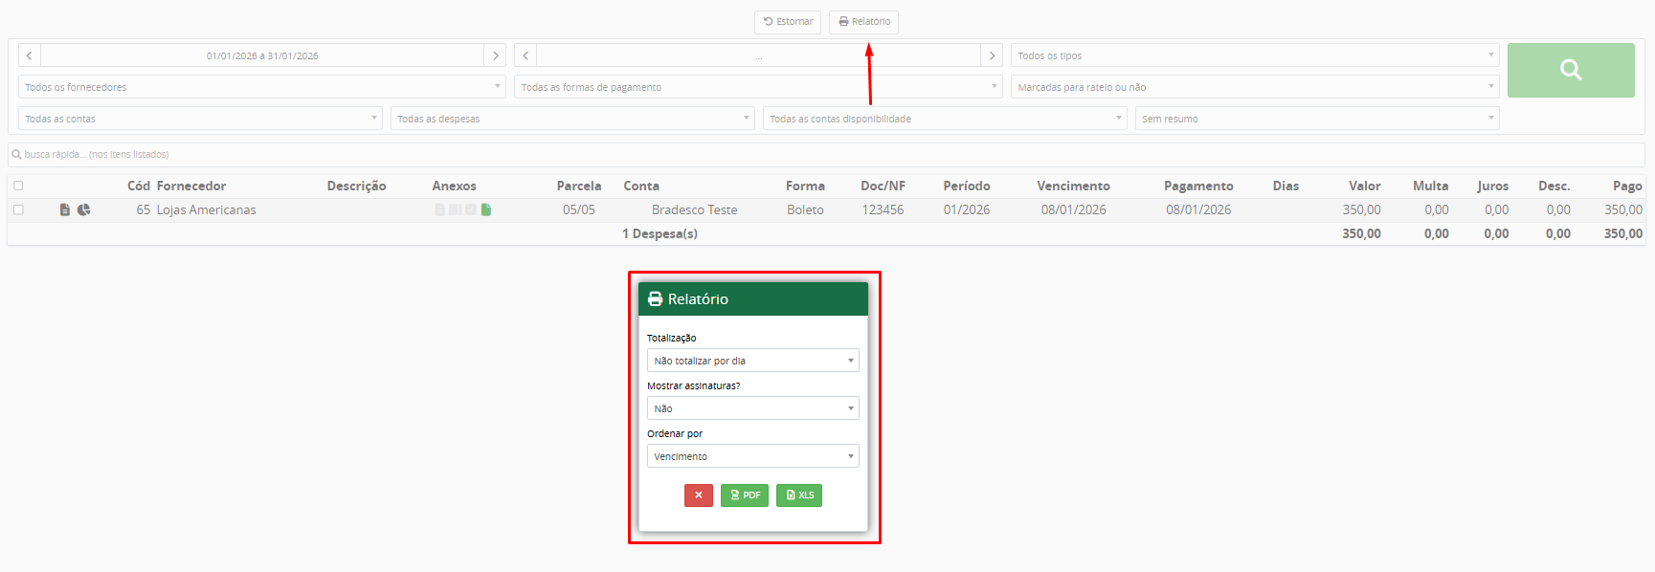Screen dimensions: 1655x572
Task: Click the pie chart icon in expense row
Action: (84, 209)
